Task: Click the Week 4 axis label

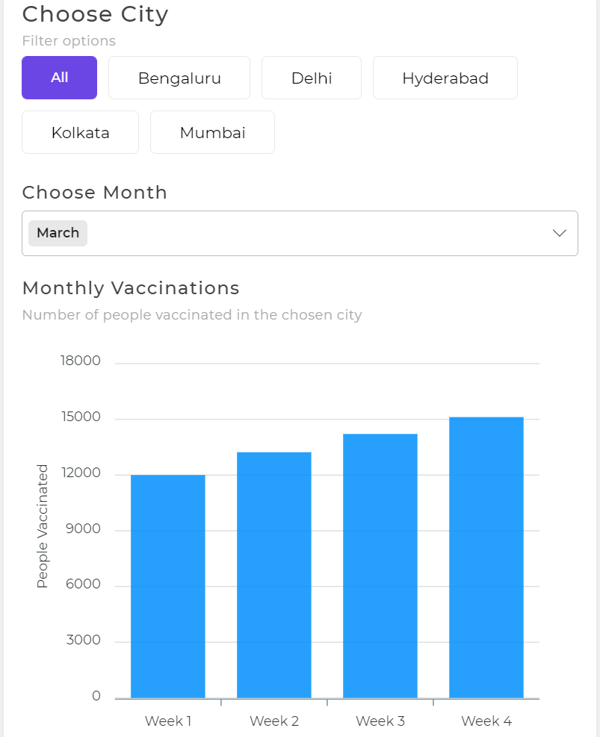Action: pyautogui.click(x=486, y=721)
